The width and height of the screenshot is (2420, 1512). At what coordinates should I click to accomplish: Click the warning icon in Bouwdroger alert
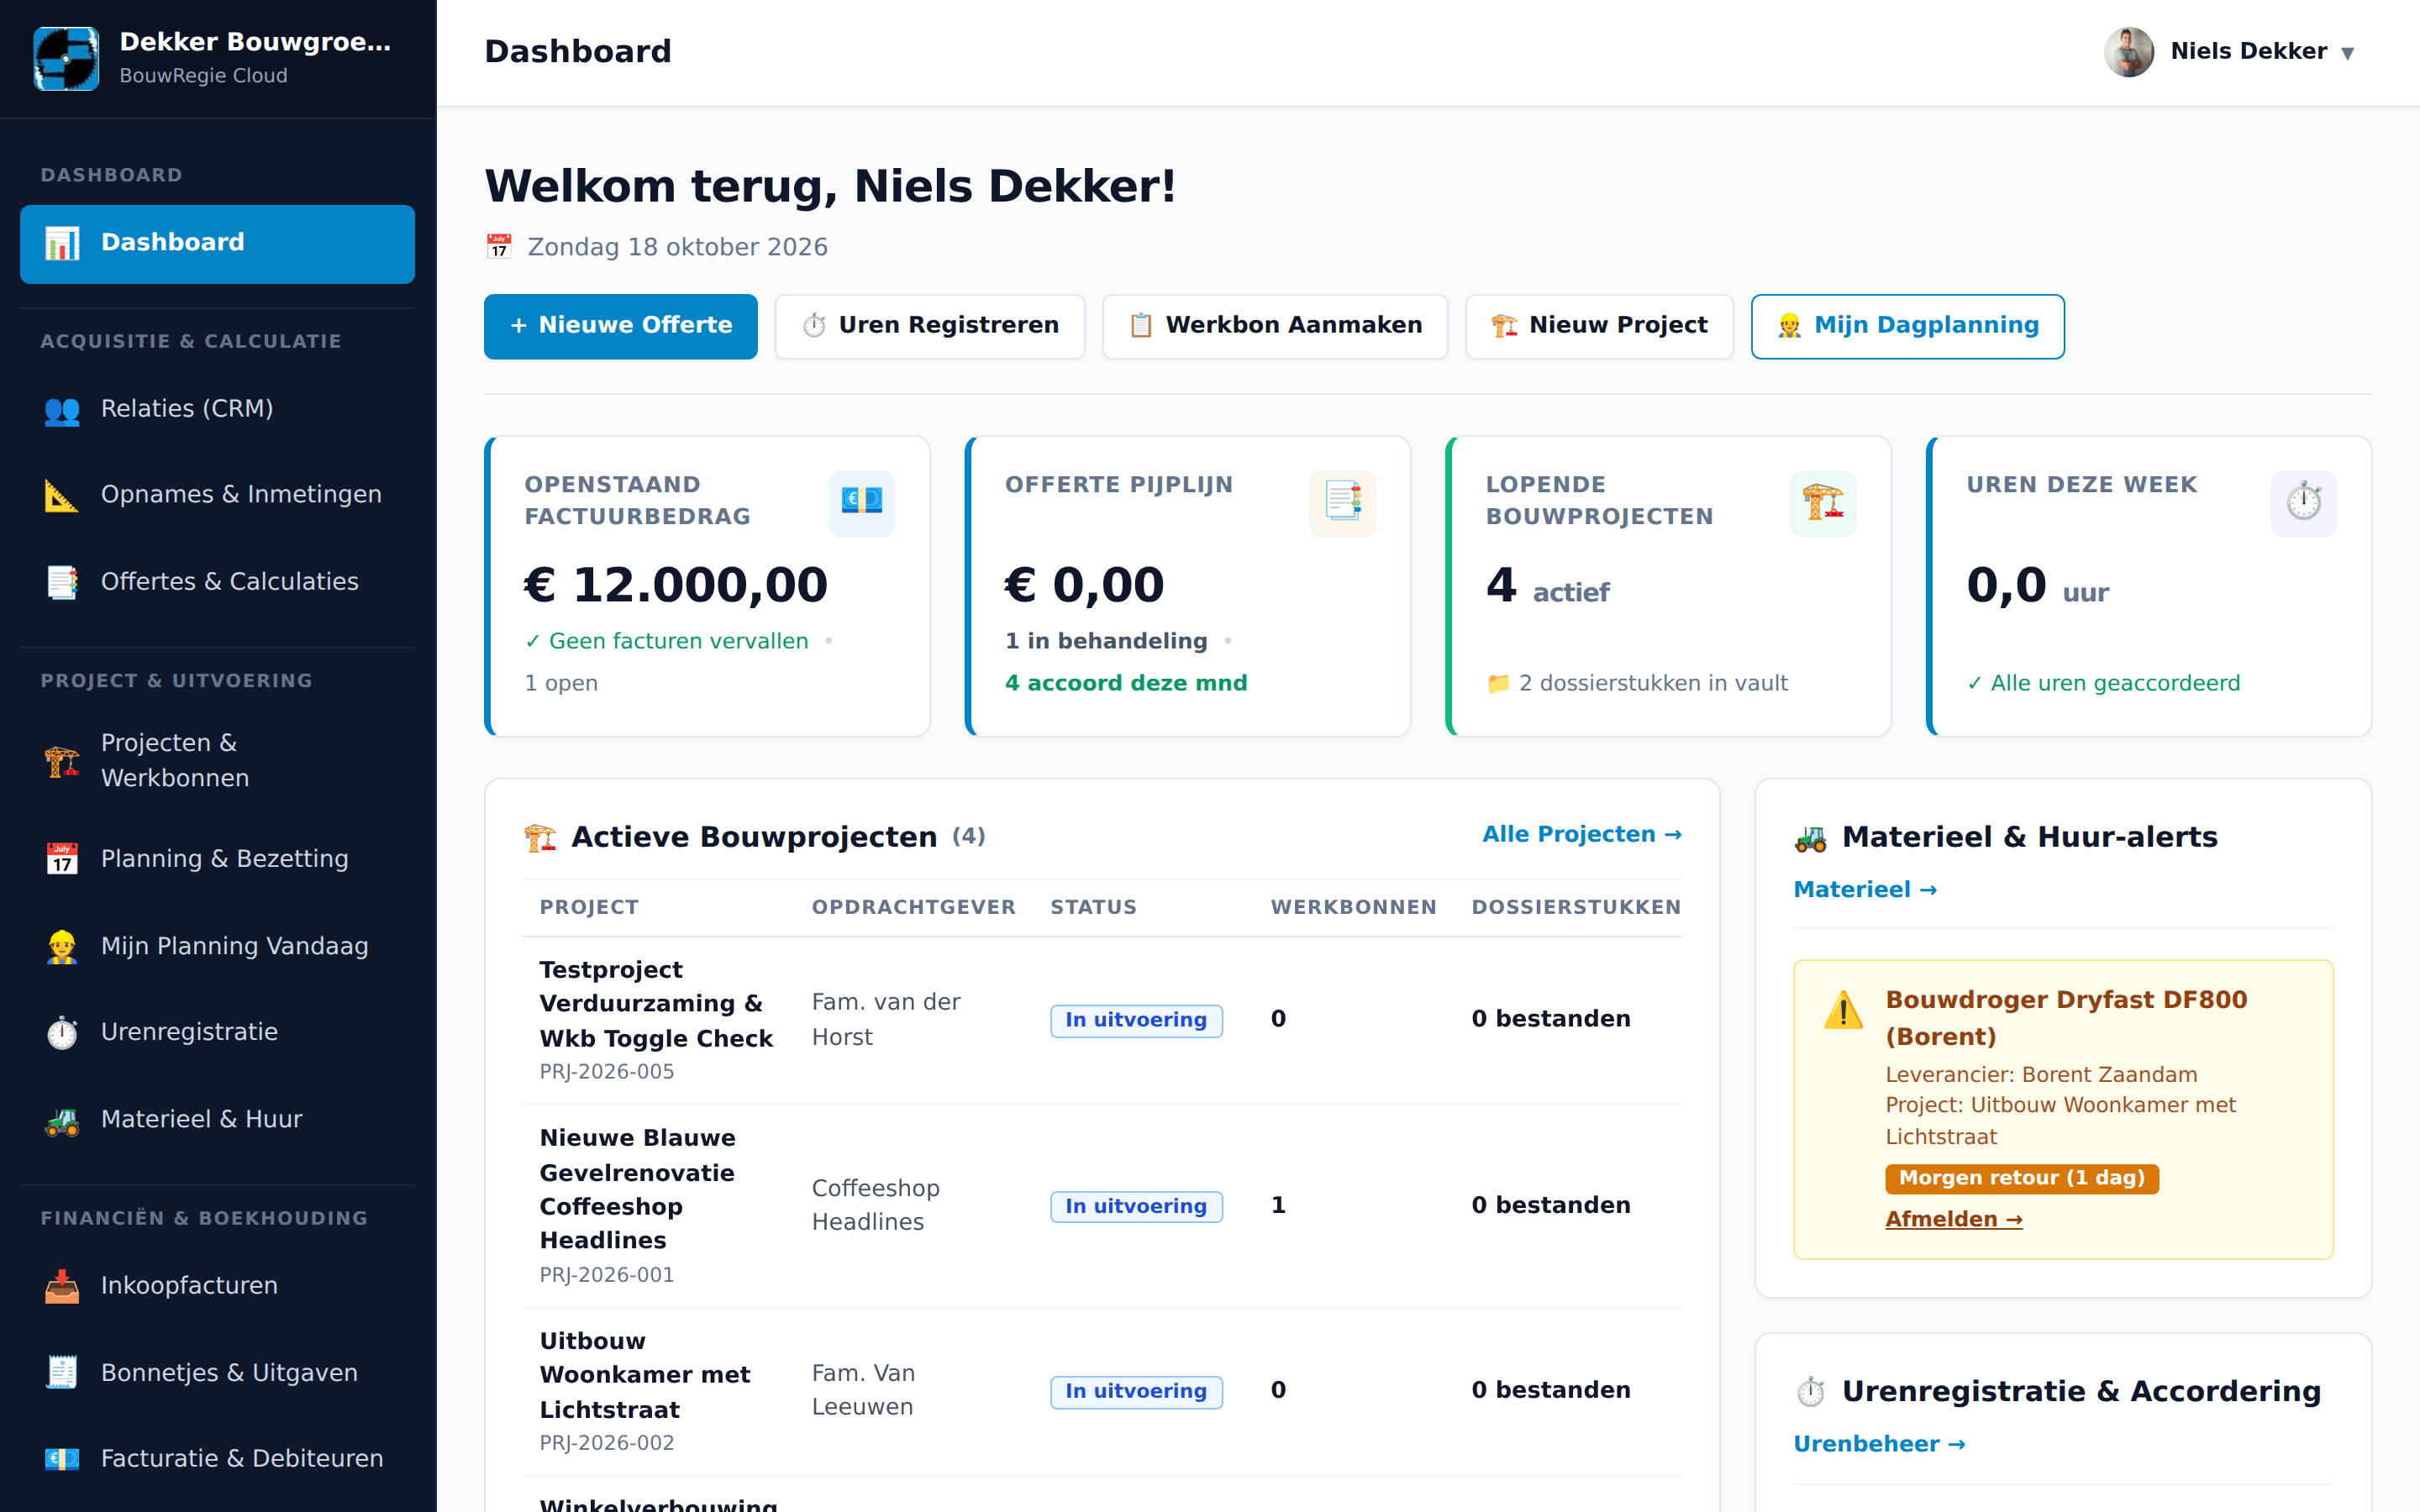(x=1843, y=1010)
